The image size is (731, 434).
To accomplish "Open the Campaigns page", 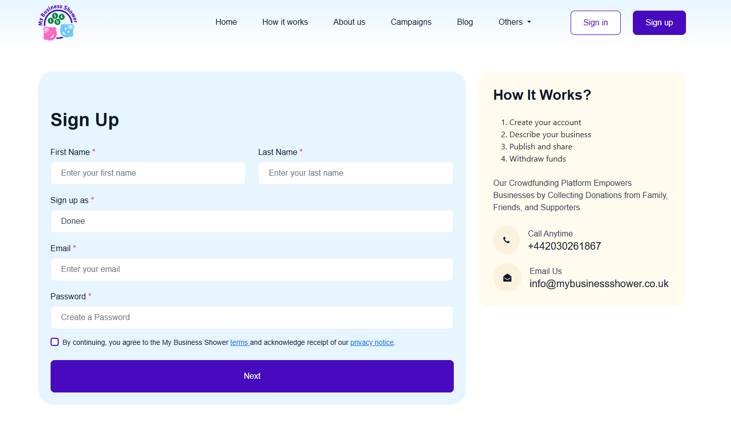I will pyautogui.click(x=411, y=22).
